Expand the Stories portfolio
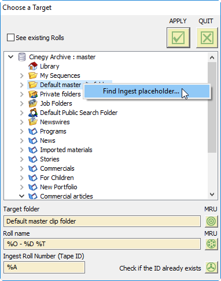This screenshot has width=221, height=281. (22, 159)
